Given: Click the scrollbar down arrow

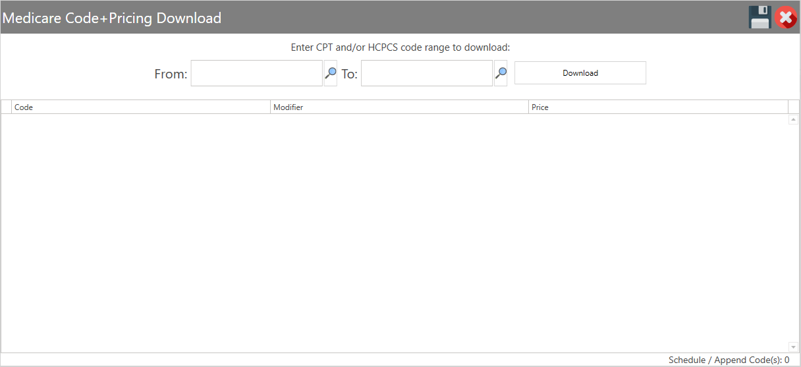Looking at the screenshot, I should [793, 347].
